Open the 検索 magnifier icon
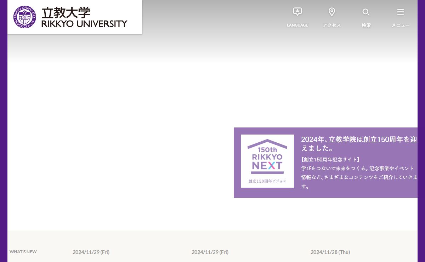425x262 pixels. click(x=366, y=12)
